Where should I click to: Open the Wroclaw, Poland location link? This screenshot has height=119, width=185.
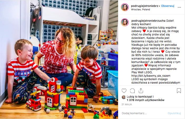140,10
